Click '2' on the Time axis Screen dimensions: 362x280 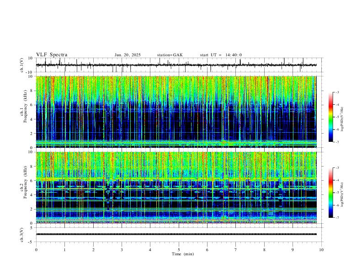[93, 250]
